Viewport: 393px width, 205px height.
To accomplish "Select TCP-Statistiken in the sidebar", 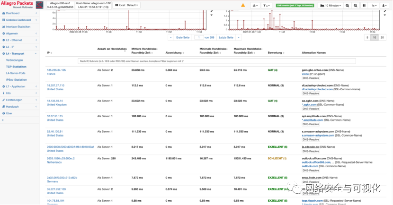I will click(16, 67).
